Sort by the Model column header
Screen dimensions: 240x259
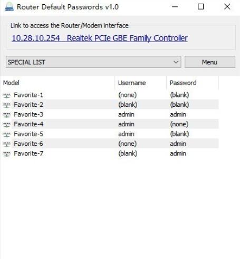point(57,83)
